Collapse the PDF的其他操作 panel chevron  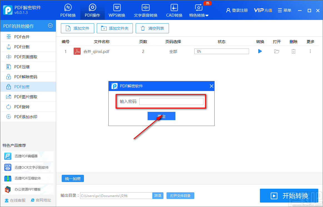(x=50, y=26)
